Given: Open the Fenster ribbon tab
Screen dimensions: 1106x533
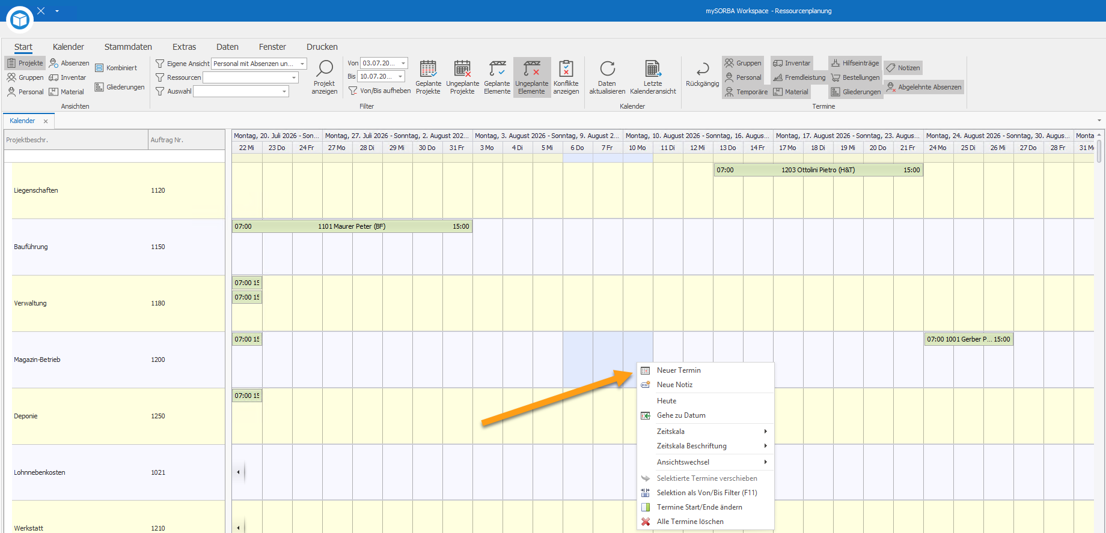Looking at the screenshot, I should (x=272, y=47).
